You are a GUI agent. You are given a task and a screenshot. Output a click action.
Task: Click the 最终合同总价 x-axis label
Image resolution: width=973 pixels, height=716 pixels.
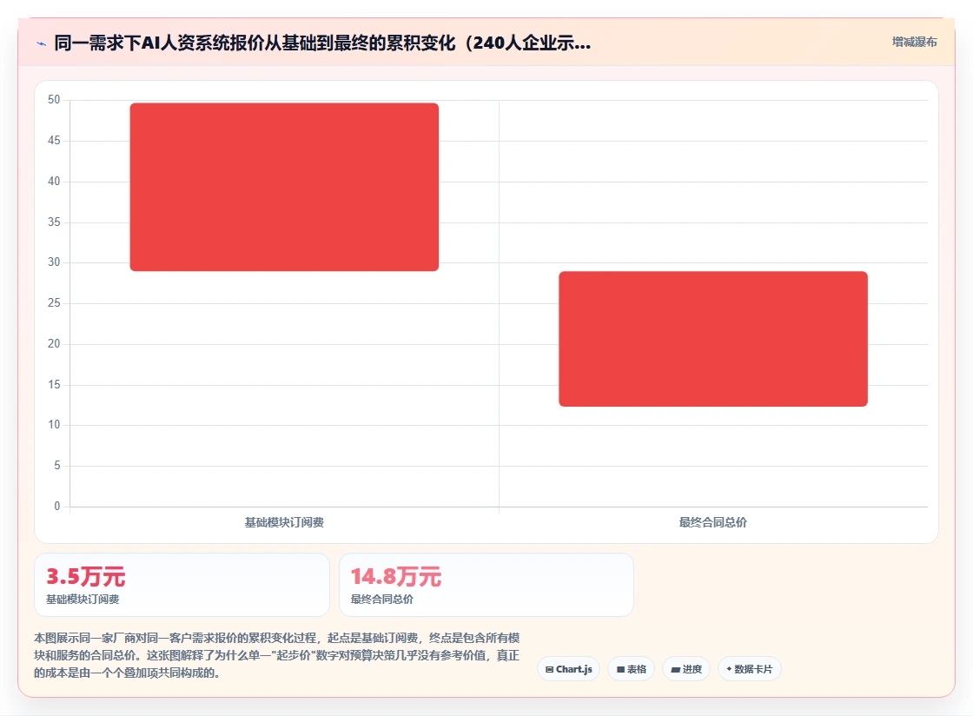coord(713,522)
